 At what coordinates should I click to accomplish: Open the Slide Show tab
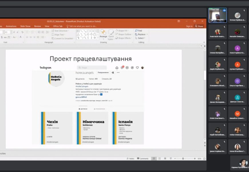click(25, 26)
